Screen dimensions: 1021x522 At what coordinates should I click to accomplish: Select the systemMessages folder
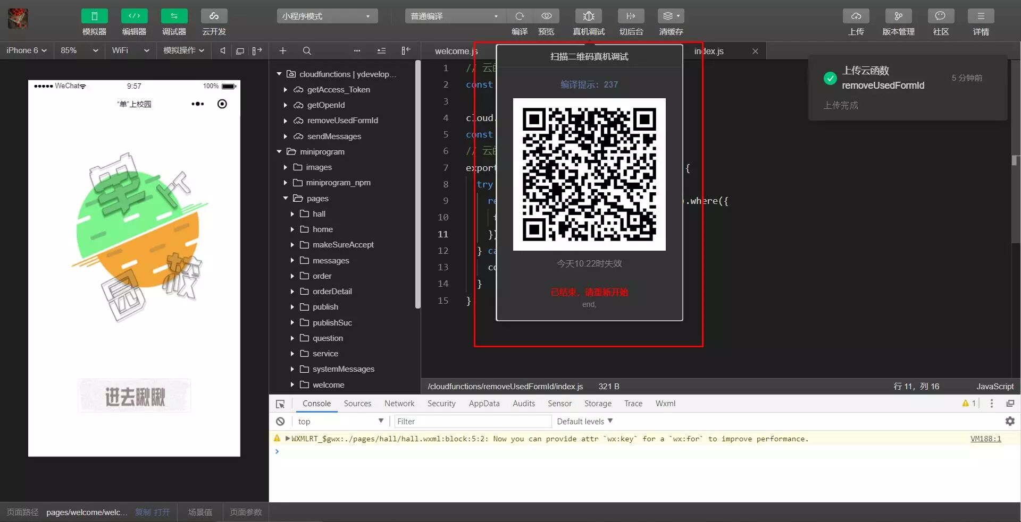coord(343,369)
